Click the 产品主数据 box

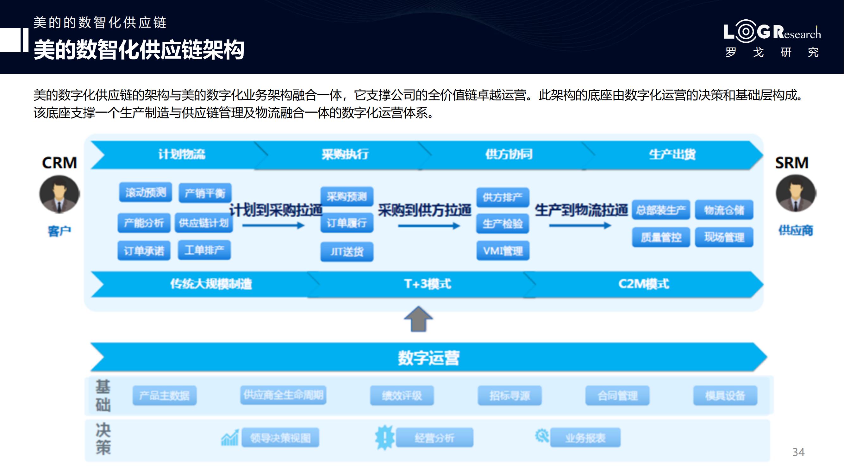point(165,396)
